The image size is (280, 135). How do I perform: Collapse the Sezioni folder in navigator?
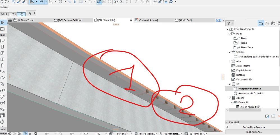pos(230,52)
